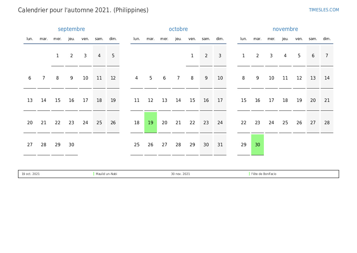Select highlighted November 30 holiday cell
The height and width of the screenshot is (253, 357).
[x=257, y=145]
